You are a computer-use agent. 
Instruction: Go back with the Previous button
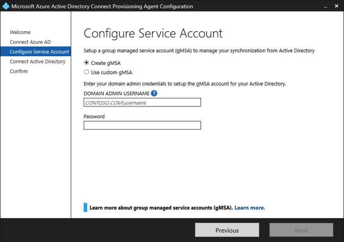227,230
